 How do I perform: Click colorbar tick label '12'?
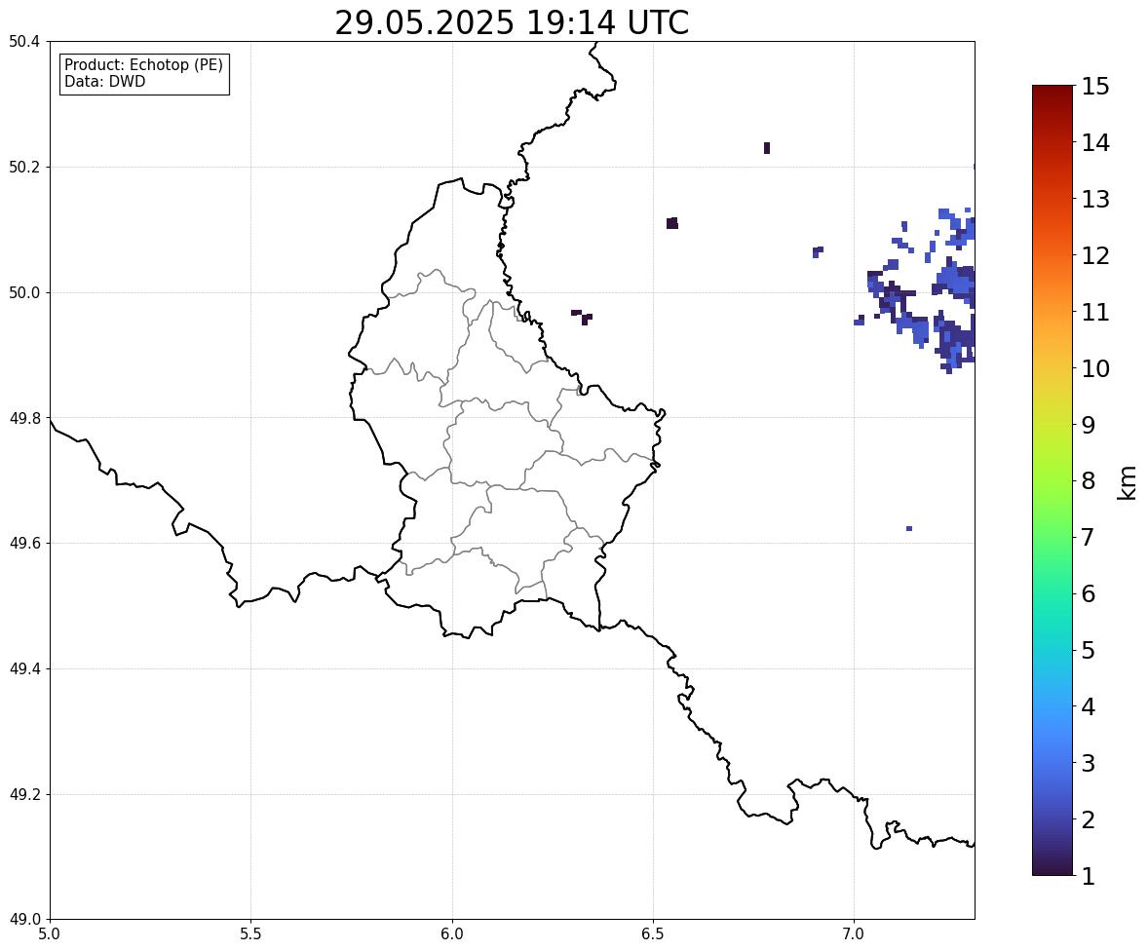pyautogui.click(x=1095, y=255)
